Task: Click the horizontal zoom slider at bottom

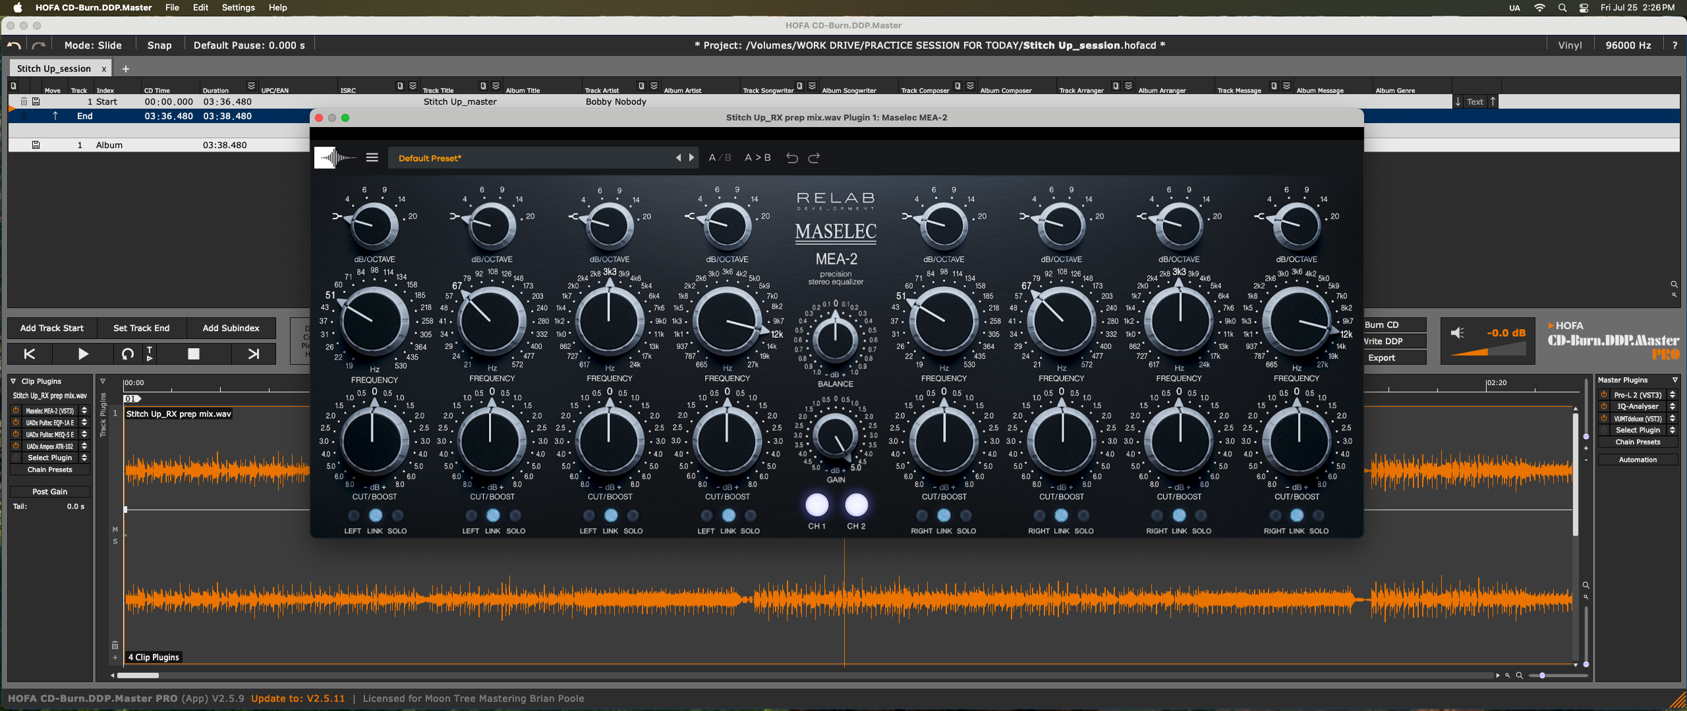Action: (1542, 675)
